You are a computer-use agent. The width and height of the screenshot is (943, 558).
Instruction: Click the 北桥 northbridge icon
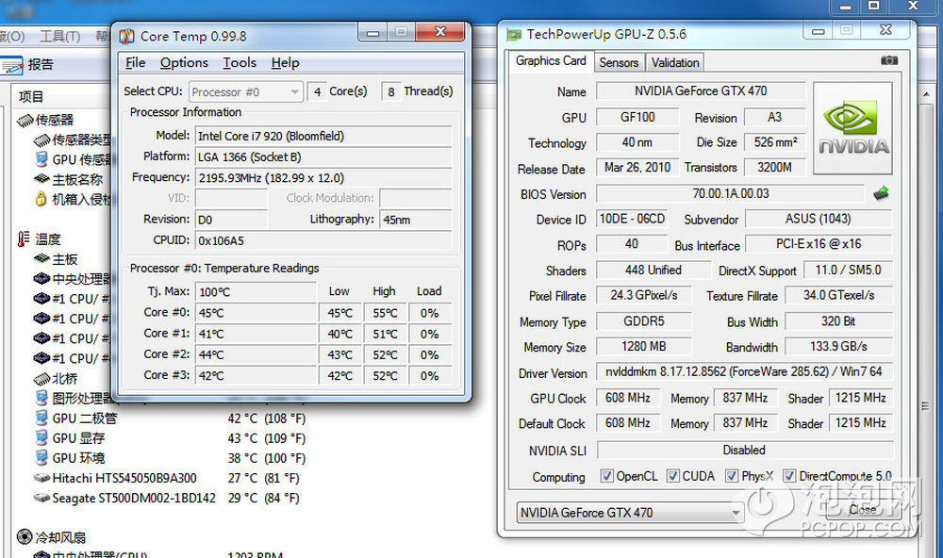tap(41, 379)
